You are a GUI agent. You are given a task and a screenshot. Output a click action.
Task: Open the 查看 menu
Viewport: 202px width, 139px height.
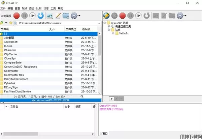point(17,8)
